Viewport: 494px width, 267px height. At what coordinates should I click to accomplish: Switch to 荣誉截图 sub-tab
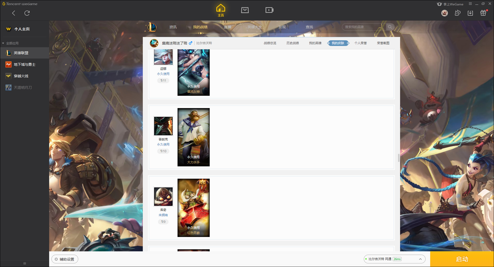(x=383, y=43)
